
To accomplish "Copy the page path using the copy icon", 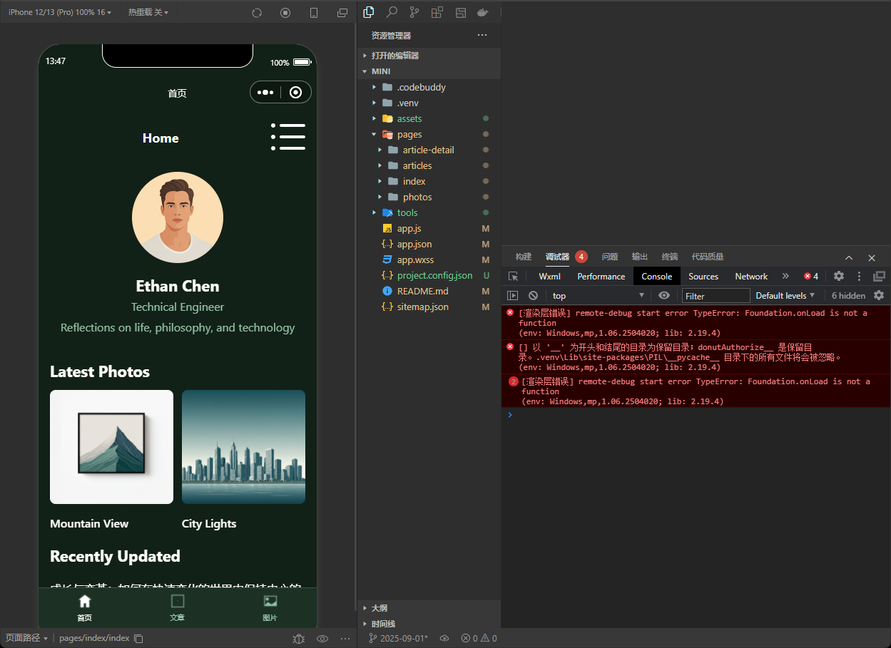I will click(138, 638).
